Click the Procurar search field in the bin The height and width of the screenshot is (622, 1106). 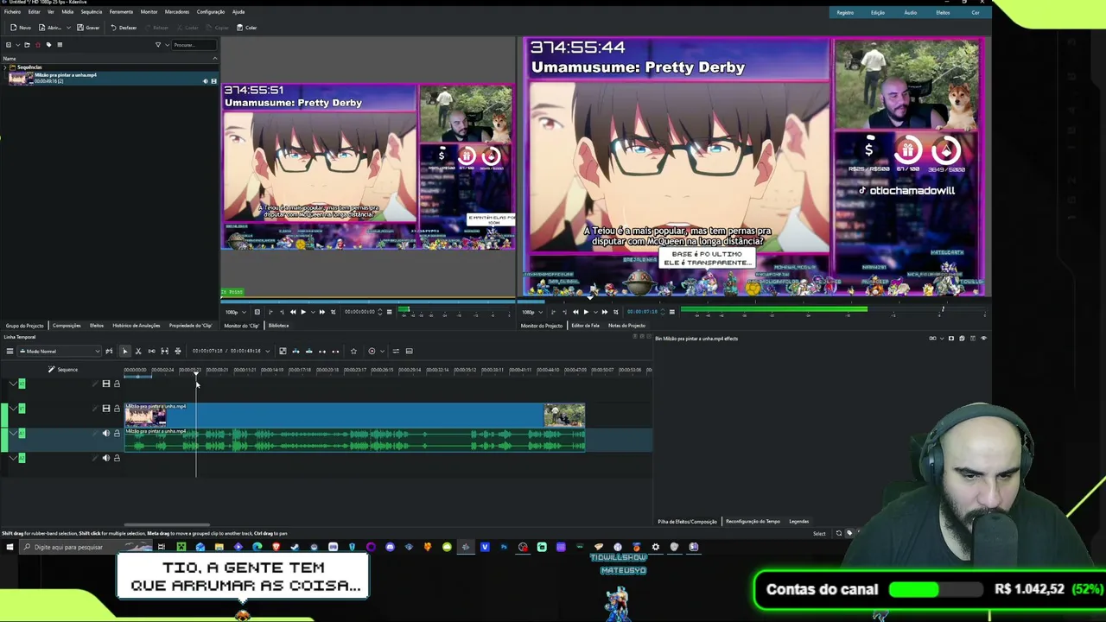(194, 45)
